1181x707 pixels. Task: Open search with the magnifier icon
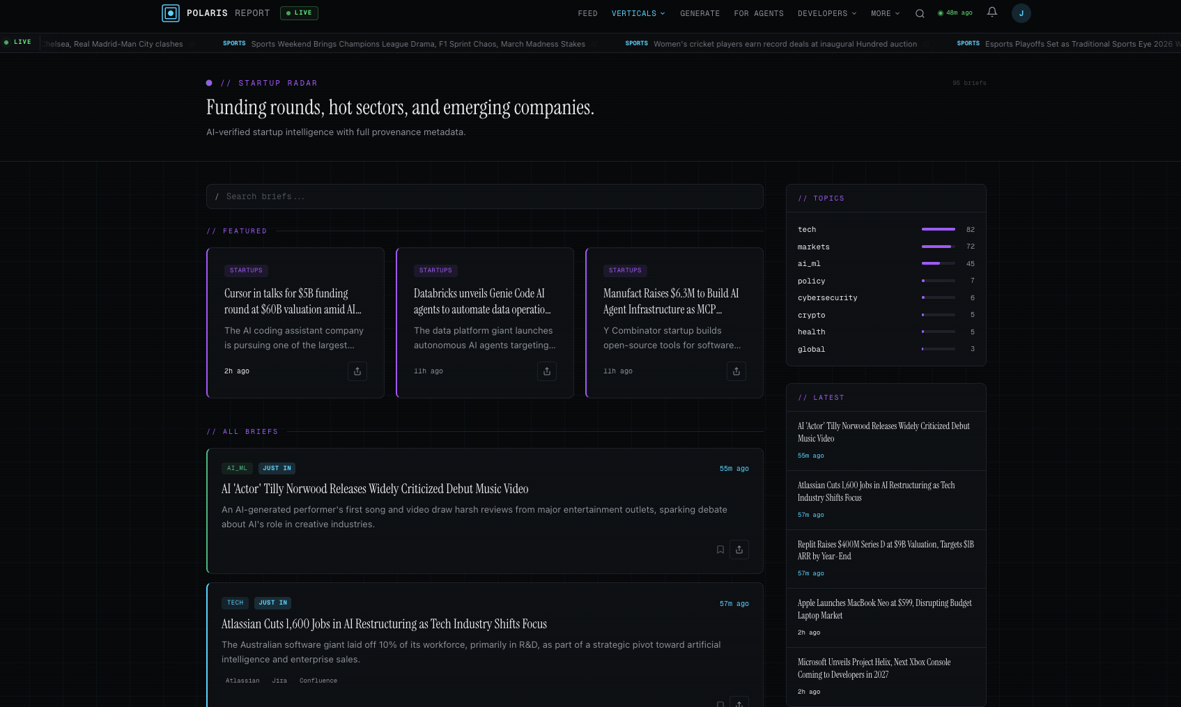pos(920,13)
